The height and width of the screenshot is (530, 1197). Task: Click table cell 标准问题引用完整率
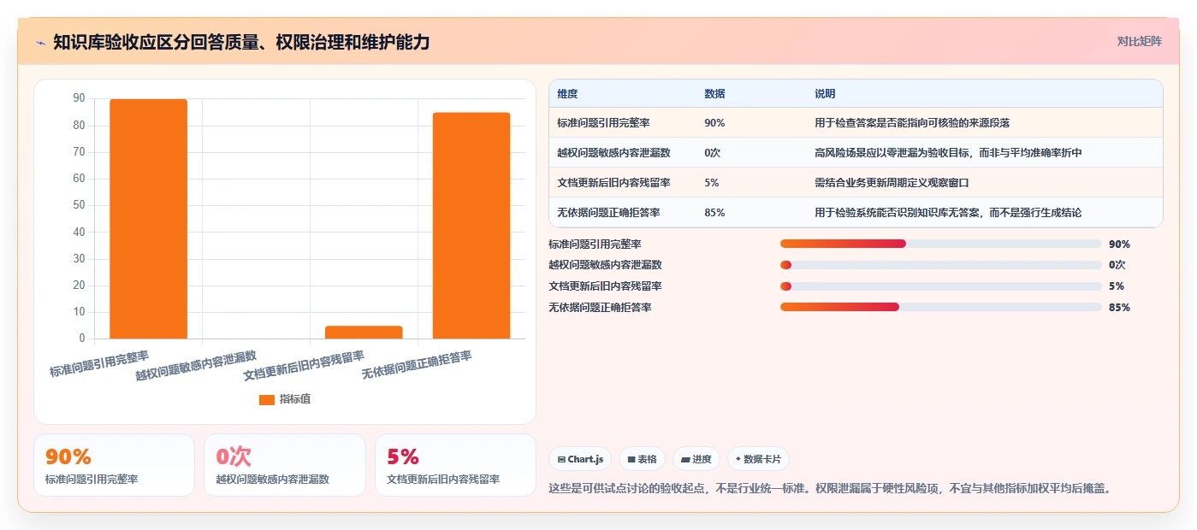tap(603, 123)
